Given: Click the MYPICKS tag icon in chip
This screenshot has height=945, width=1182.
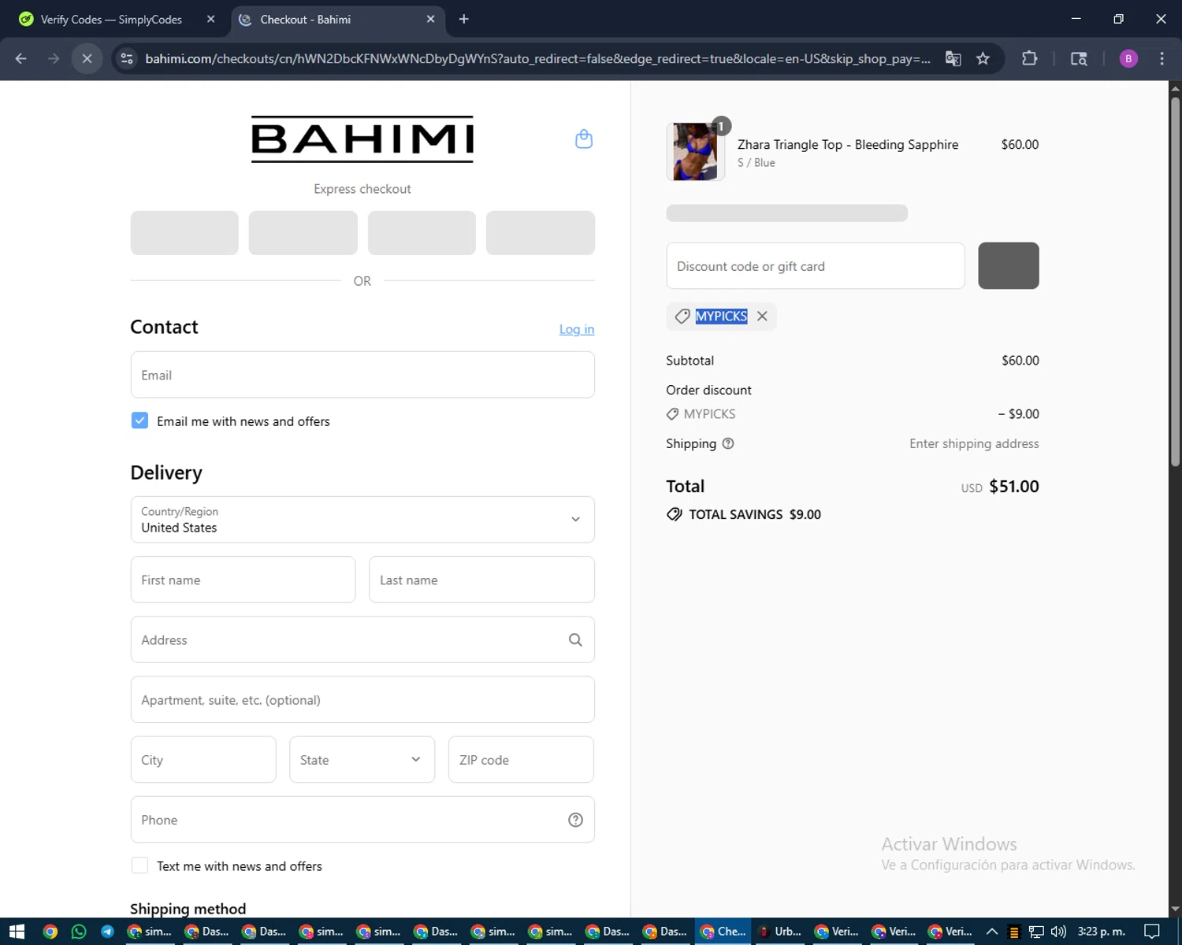Looking at the screenshot, I should pyautogui.click(x=682, y=316).
